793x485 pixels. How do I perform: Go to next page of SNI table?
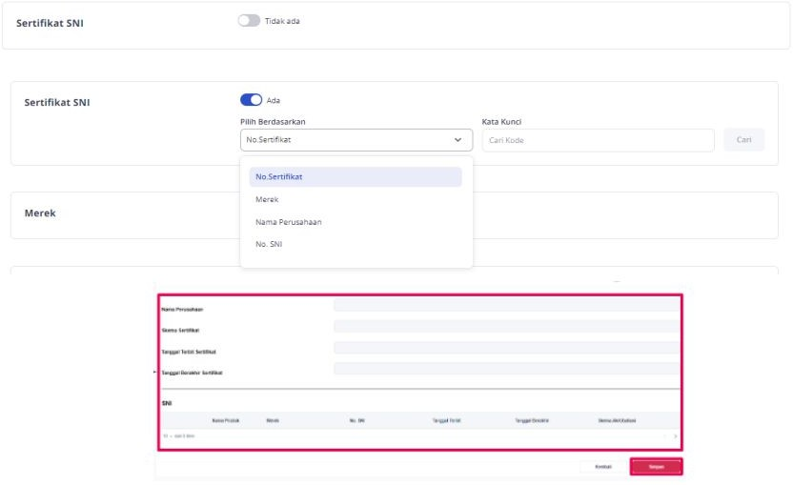tap(675, 435)
